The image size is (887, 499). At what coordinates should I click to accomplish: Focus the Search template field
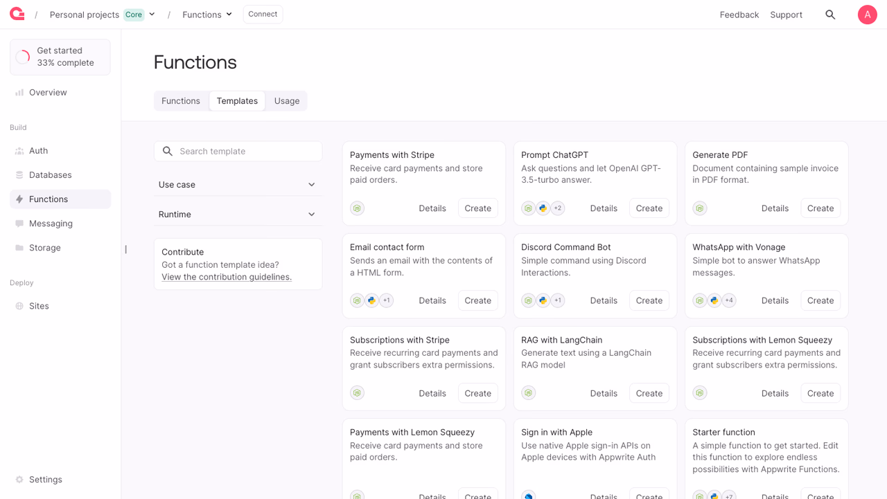click(238, 152)
